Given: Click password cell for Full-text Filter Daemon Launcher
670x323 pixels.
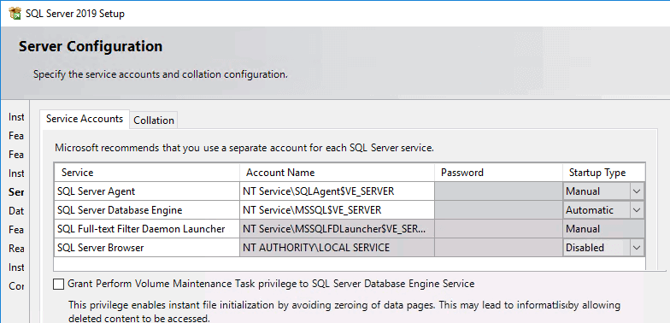Looking at the screenshot, I should pyautogui.click(x=499, y=229).
